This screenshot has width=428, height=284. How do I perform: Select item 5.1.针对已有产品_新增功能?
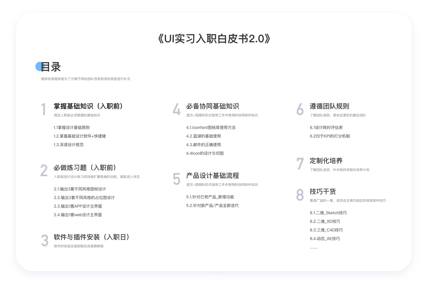tap(210, 197)
